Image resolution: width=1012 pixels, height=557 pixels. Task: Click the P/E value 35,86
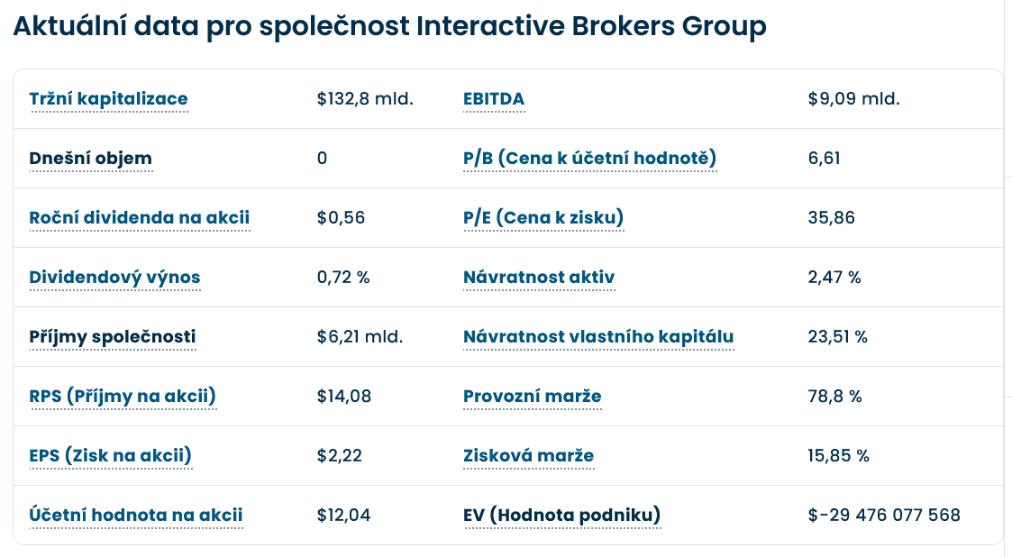832,218
